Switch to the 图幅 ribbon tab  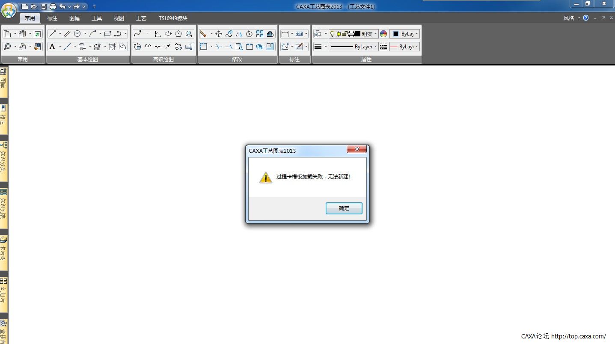[74, 18]
